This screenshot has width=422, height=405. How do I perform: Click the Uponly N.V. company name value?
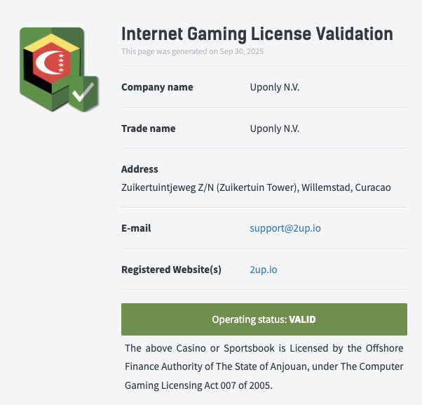(275, 87)
